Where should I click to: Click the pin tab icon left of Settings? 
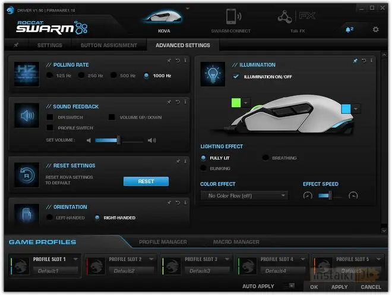[x=15, y=45]
